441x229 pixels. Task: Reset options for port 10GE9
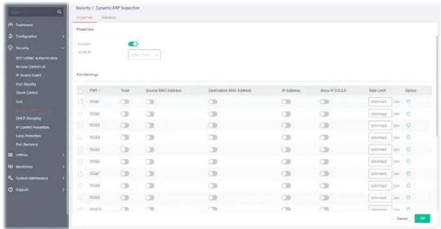pyautogui.click(x=409, y=198)
